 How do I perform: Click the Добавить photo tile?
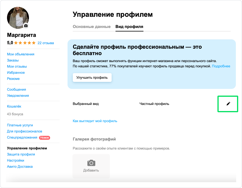click(x=91, y=166)
